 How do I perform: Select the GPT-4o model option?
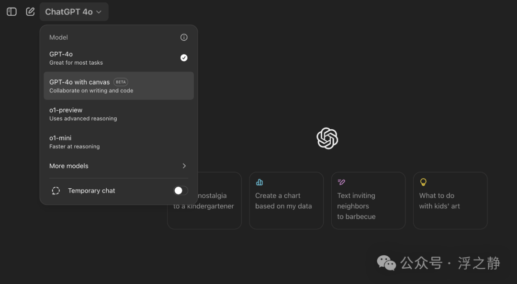[119, 58]
